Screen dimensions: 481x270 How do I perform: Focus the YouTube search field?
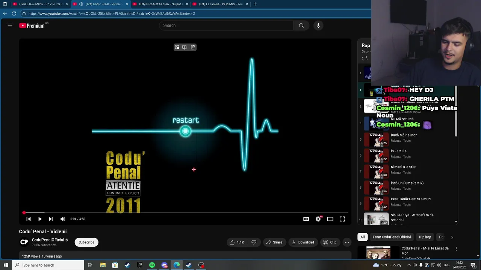(226, 25)
